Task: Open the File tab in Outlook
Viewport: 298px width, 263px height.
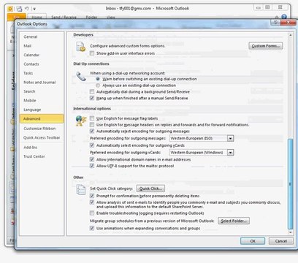Action: tap(17, 17)
